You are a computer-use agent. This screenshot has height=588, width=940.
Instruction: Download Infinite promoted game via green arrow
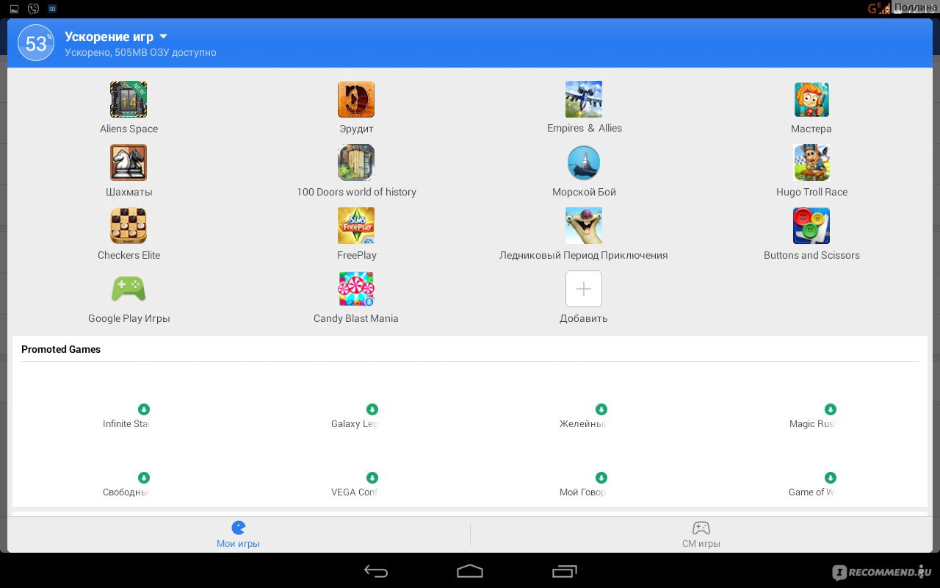tap(144, 409)
